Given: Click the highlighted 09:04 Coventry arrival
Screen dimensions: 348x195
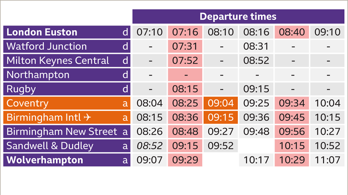Looking at the screenshot, I should [x=220, y=103].
